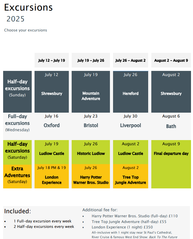The width and height of the screenshot is (193, 239).
Task: Select the Mountain Adventure excursion cell
Action: point(91,92)
